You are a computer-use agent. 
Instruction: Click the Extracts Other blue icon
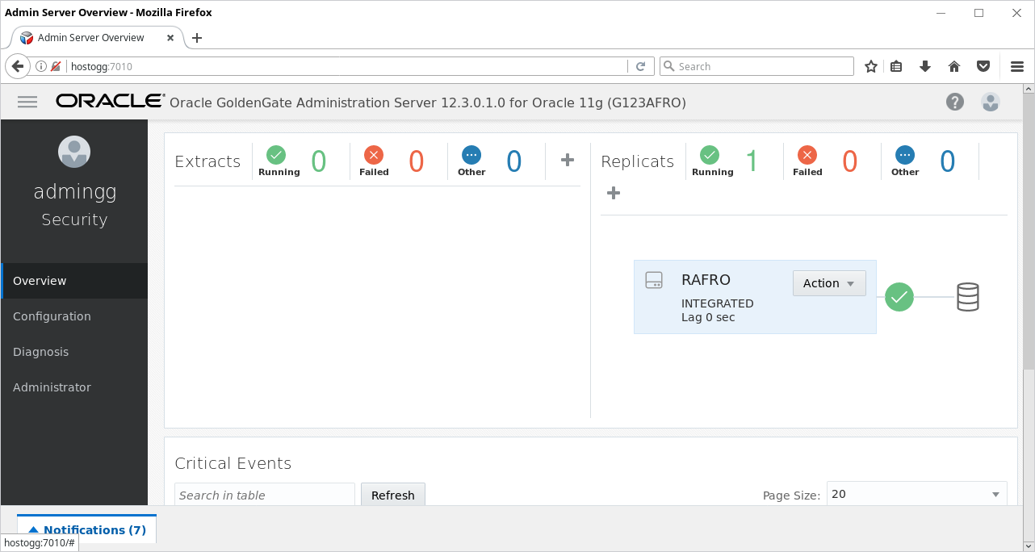pyautogui.click(x=471, y=154)
